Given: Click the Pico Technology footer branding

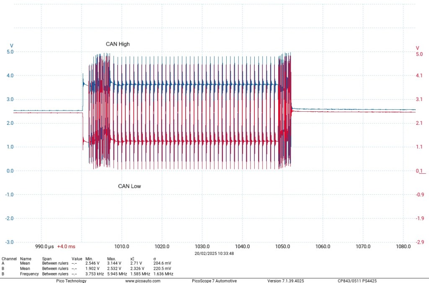Looking at the screenshot, I should point(71,280).
